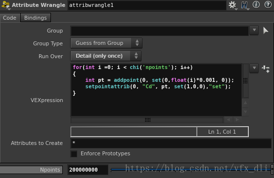The width and height of the screenshot is (274, 178).
Task: Open the VEXpression presets dropdown arrow
Action: [x=254, y=68]
